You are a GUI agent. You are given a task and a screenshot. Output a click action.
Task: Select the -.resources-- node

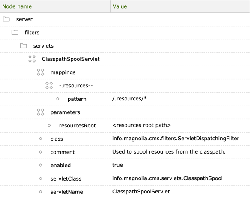click(x=76, y=86)
